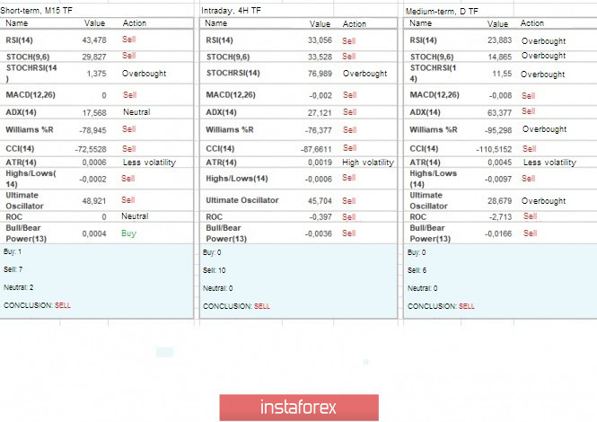The height and width of the screenshot is (422, 597).
Task: Click Bull/Bear Power value -0,0036
Action: click(319, 233)
